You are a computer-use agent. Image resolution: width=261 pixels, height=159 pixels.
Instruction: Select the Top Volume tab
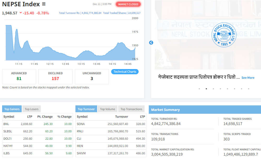[x=108, y=109]
